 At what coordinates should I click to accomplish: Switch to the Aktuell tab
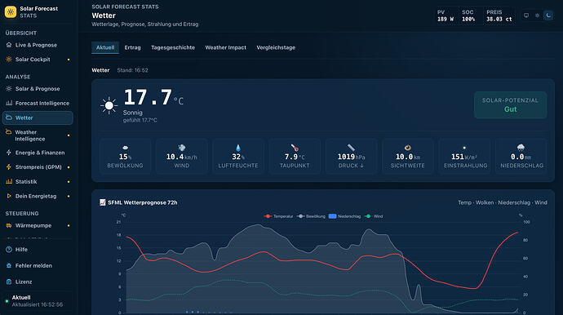tap(105, 47)
